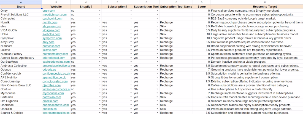
Task: Select the Ambrosia Collective brand cell
Action: coord(21,66)
